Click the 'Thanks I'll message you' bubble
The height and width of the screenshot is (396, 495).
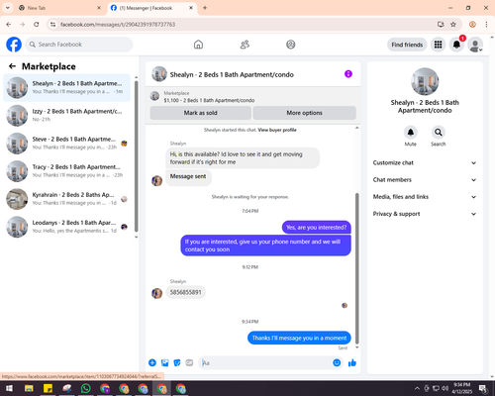point(299,338)
